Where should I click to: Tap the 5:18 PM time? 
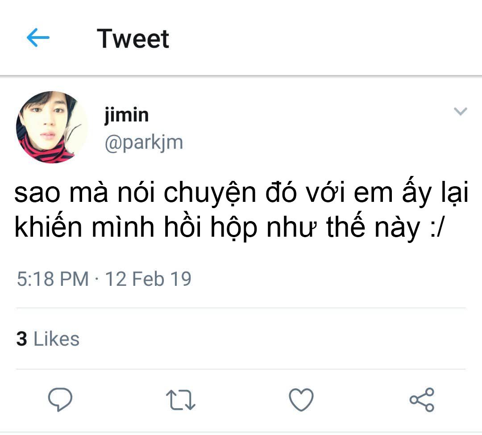53,279
